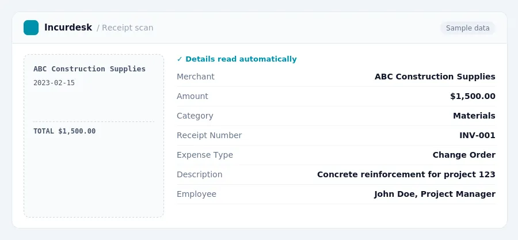The height and width of the screenshot is (240, 518).
Task: Select the Expense Type label
Action: (205, 155)
